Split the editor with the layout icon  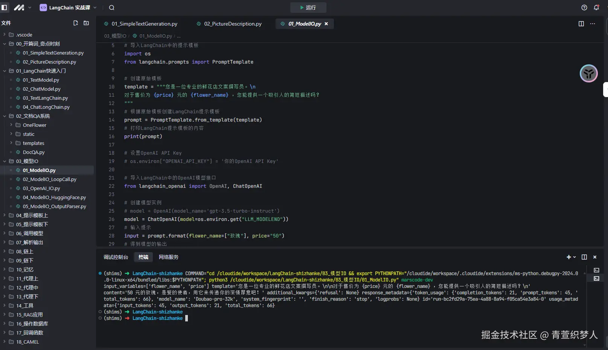click(x=581, y=24)
